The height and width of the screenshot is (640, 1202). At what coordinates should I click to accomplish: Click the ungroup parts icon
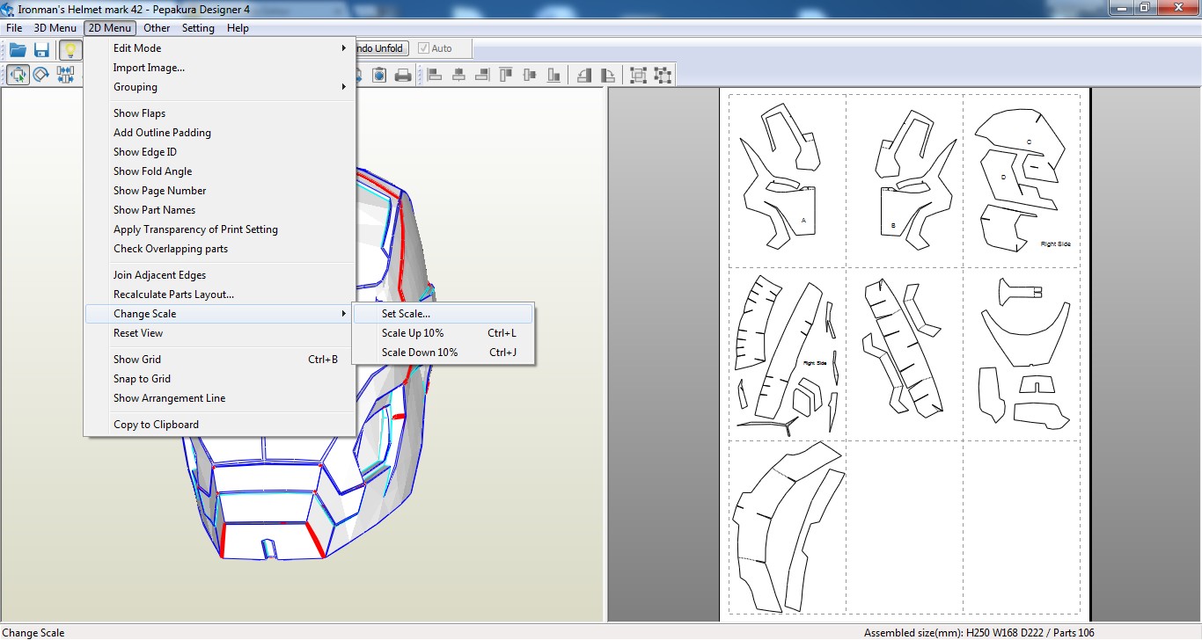pyautogui.click(x=663, y=75)
